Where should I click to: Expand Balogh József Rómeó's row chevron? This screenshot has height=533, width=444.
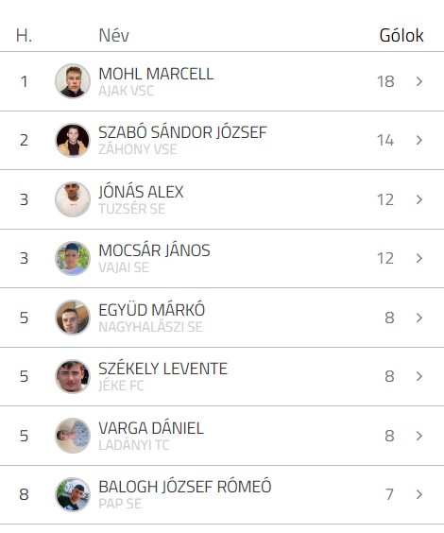pos(419,494)
